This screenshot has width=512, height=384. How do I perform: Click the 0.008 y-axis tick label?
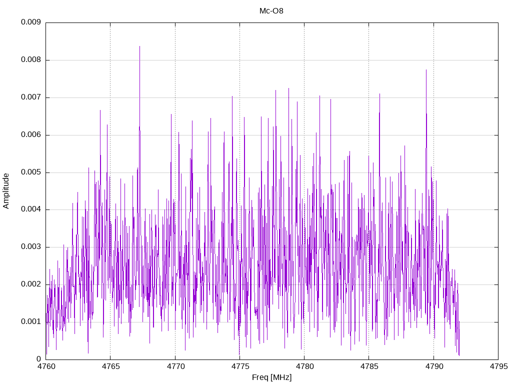tap(31, 60)
